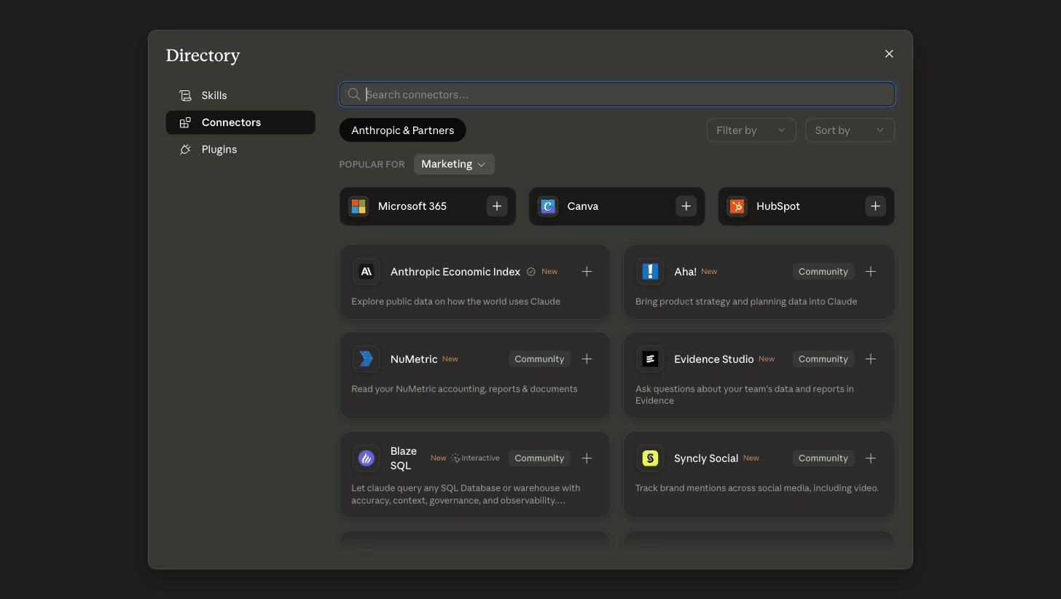This screenshot has width=1061, height=599.
Task: Add the HubSpot connector
Action: point(875,206)
